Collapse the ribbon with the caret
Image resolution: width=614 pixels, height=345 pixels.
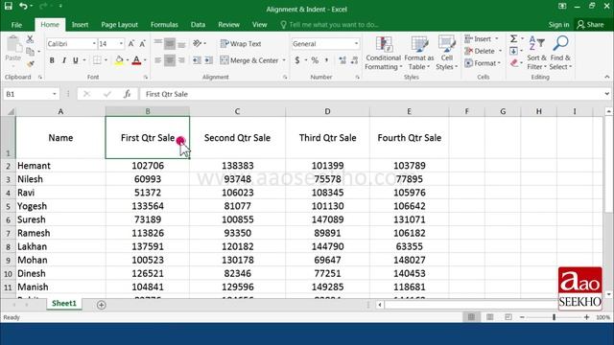(607, 77)
